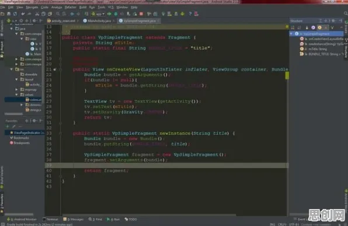Select Bookmarks in Favorites panel
Image resolution: width=348 pixels, height=226 pixels.
click(x=19, y=138)
